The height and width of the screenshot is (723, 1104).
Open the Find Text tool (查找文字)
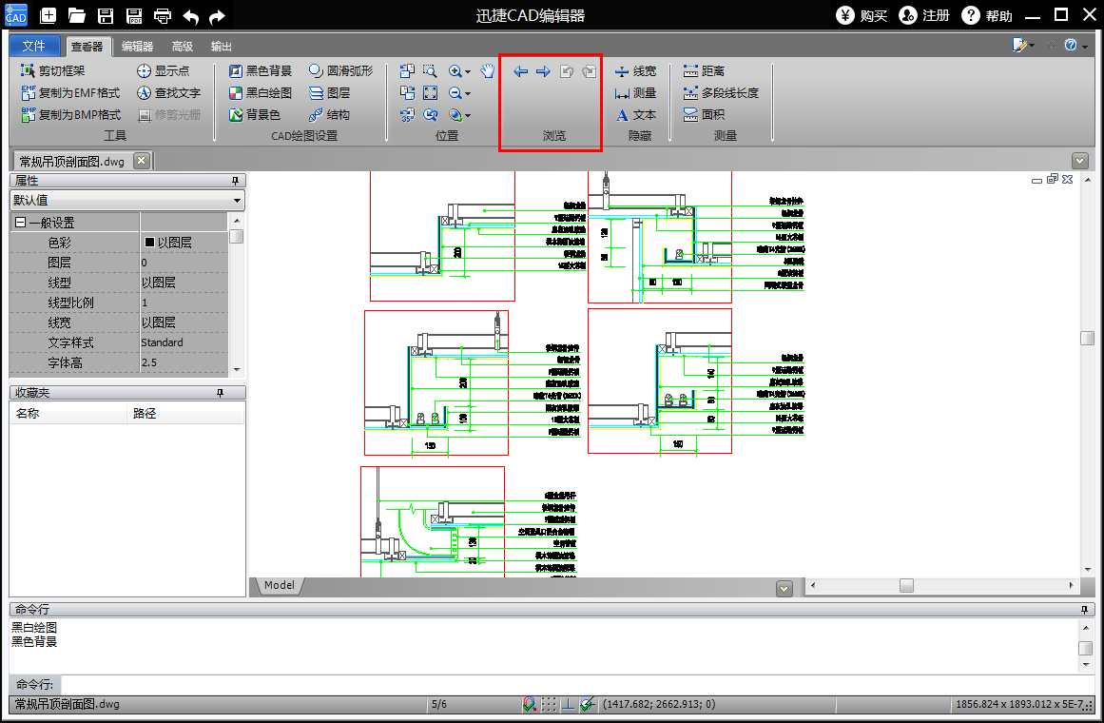tap(168, 92)
